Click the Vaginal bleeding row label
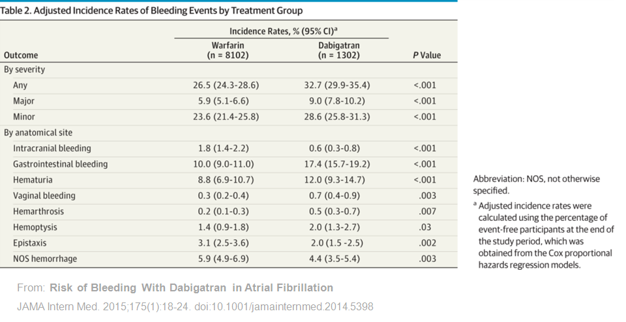The width and height of the screenshot is (626, 322). pyautogui.click(x=44, y=196)
